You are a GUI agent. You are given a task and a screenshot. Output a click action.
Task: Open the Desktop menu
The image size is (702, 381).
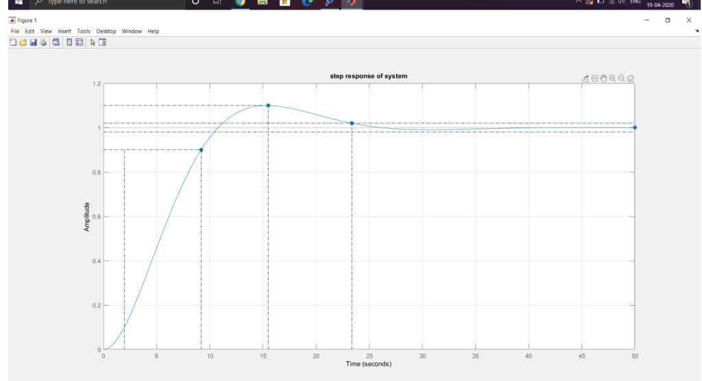tap(106, 32)
